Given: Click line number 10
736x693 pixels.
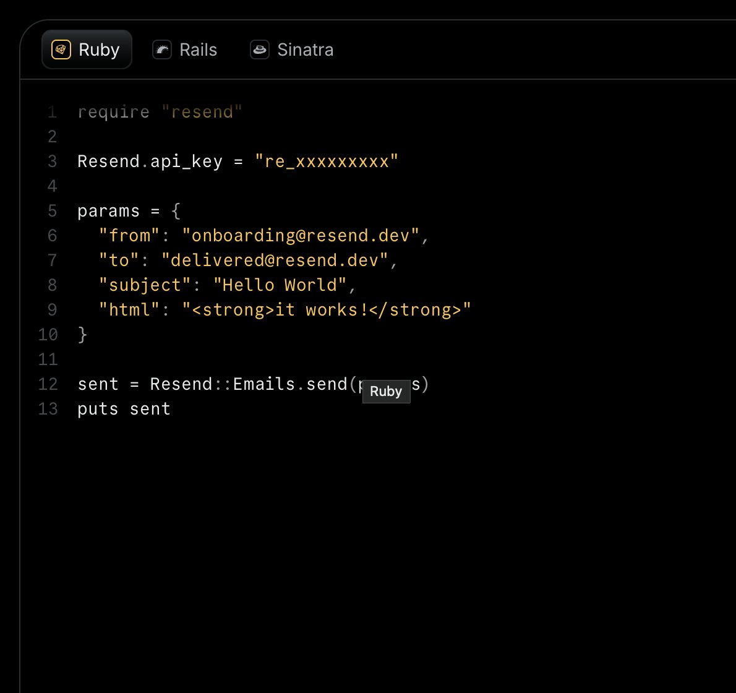Looking at the screenshot, I should [48, 335].
